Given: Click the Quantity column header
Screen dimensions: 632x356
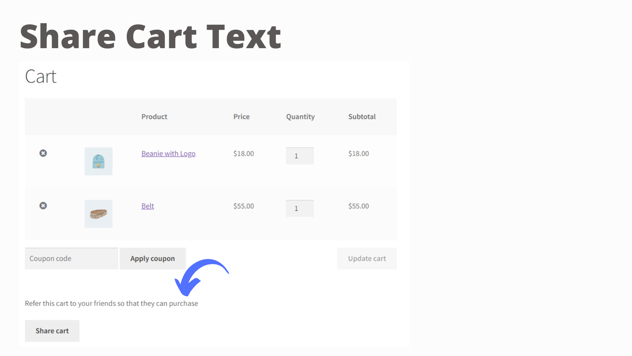Looking at the screenshot, I should click(300, 116).
